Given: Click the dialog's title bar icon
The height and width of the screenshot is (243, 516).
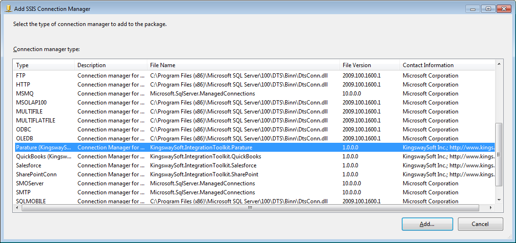Looking at the screenshot, I should click(x=9, y=9).
